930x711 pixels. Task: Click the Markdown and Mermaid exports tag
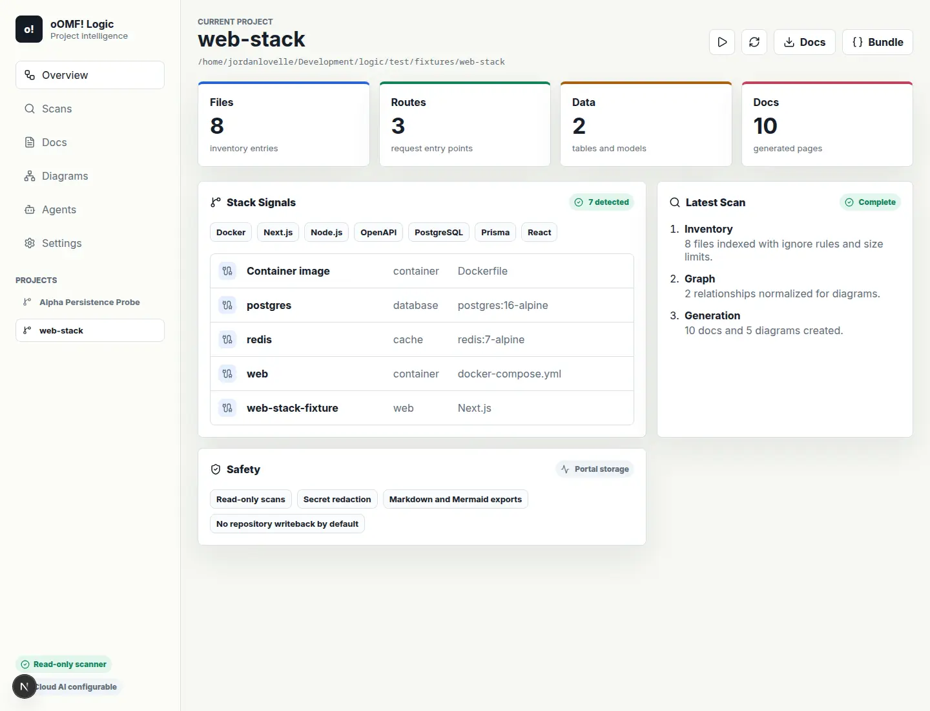[455, 499]
